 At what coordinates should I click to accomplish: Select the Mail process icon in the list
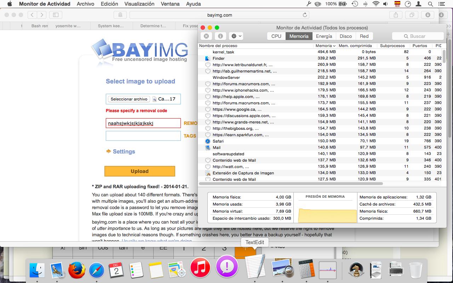[208, 148]
